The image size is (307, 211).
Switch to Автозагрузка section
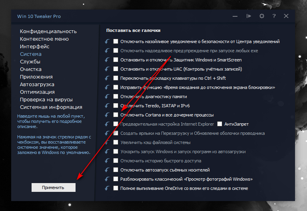37,85
